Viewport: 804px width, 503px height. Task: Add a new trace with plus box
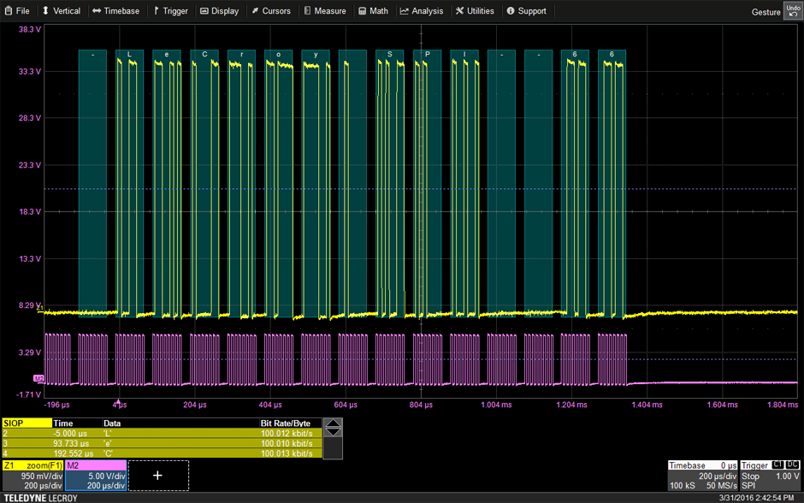[158, 476]
